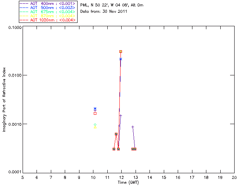Select the purple plus marker near 12 GMT
This screenshot has width=241, height=192.
(x=120, y=116)
